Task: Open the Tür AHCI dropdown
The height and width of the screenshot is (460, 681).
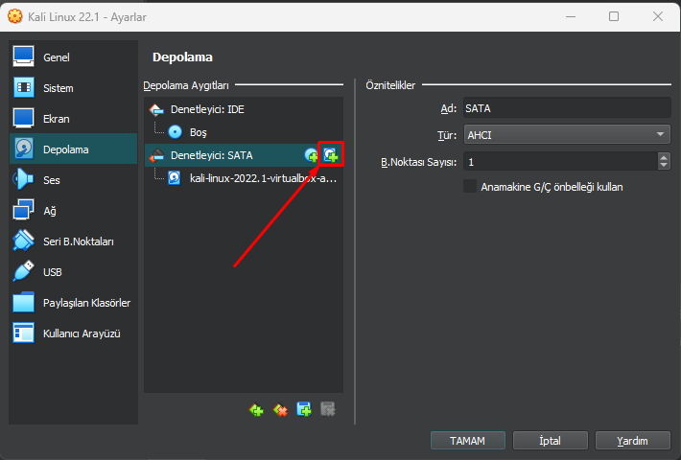Action: (x=567, y=135)
